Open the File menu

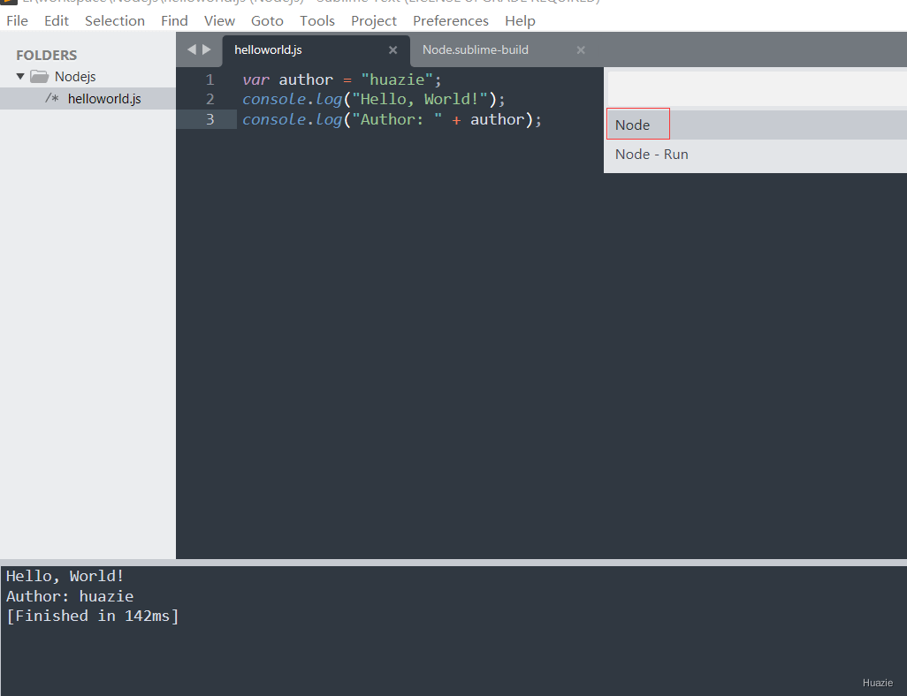(x=17, y=20)
